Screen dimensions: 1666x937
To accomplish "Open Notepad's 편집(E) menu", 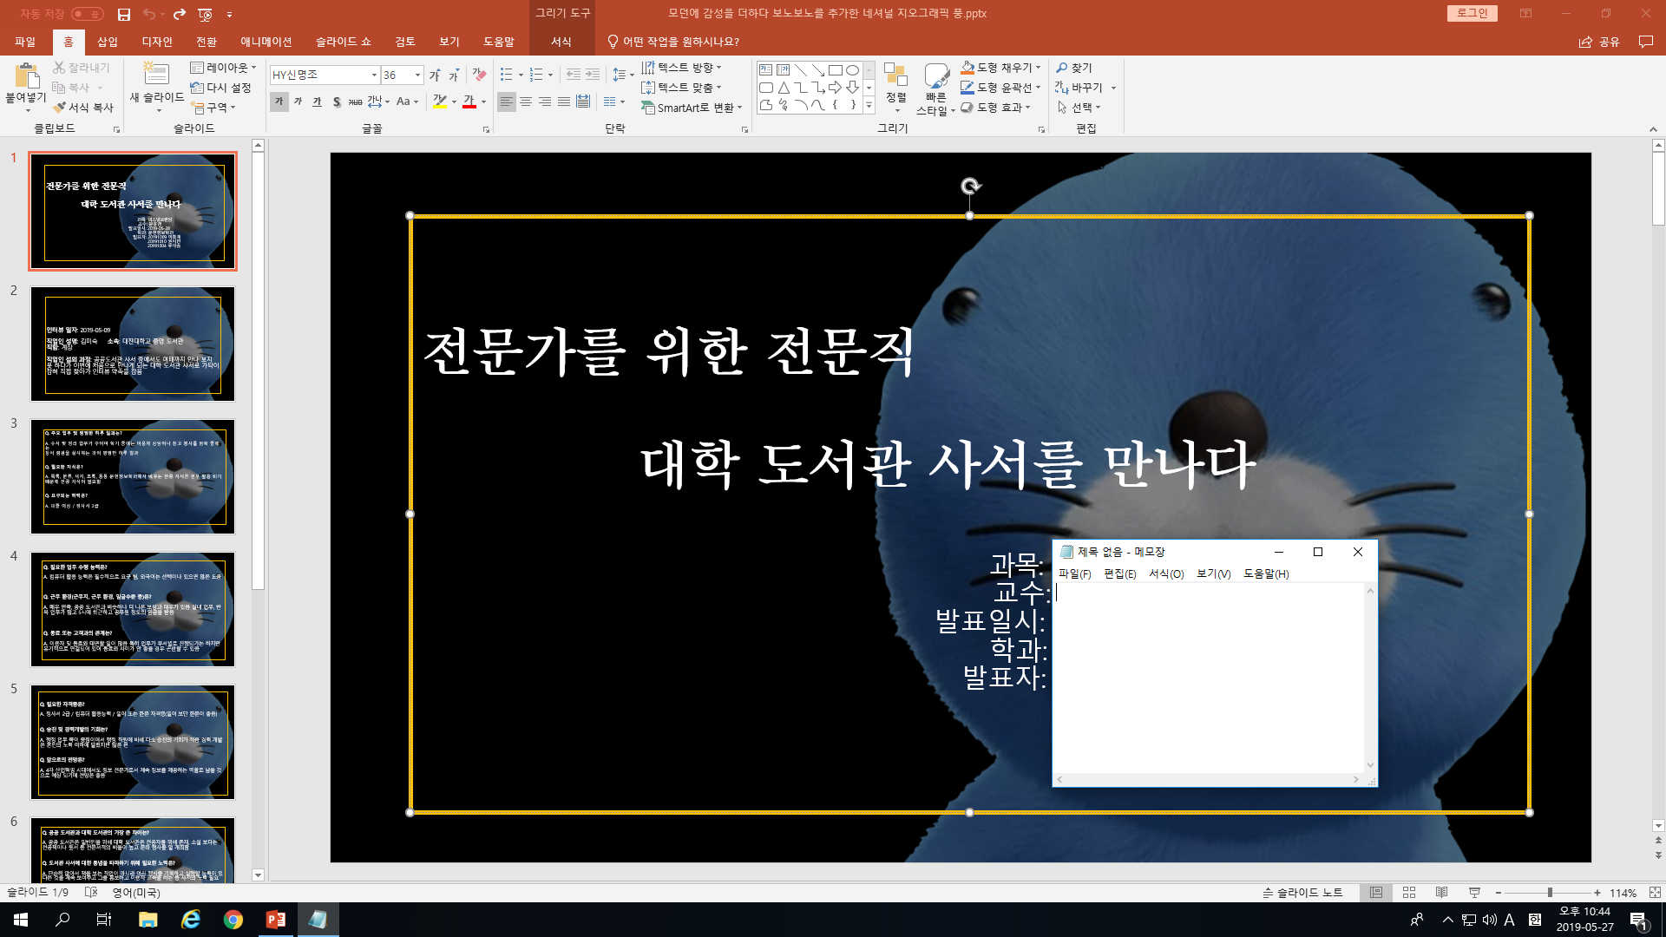I will tap(1120, 574).
